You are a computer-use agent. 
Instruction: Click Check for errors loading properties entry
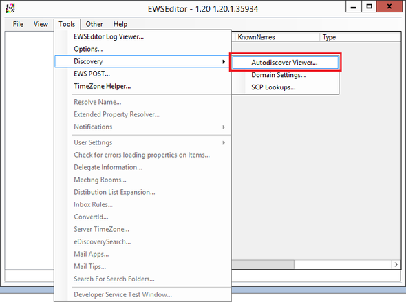[x=143, y=155]
